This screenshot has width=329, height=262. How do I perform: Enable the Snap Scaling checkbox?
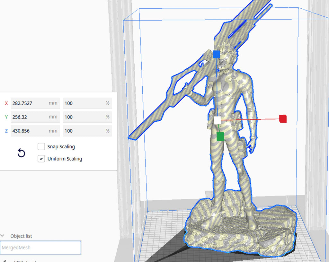pos(41,146)
